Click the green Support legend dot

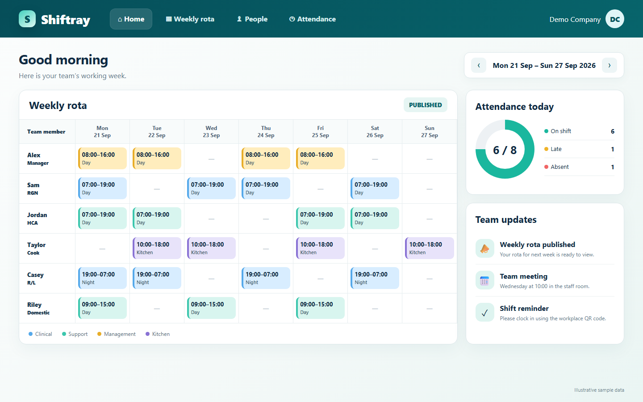64,334
